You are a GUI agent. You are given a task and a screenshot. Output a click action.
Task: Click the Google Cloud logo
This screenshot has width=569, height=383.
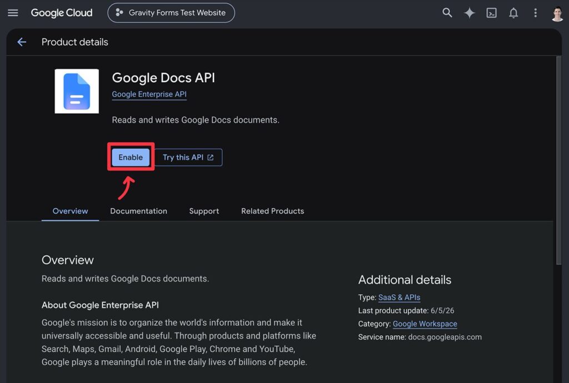tap(62, 13)
